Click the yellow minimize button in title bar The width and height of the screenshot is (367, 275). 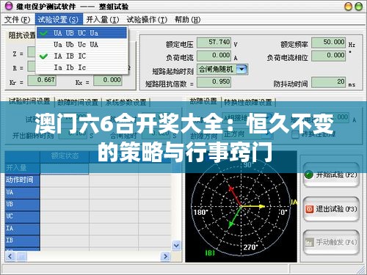(x=348, y=7)
